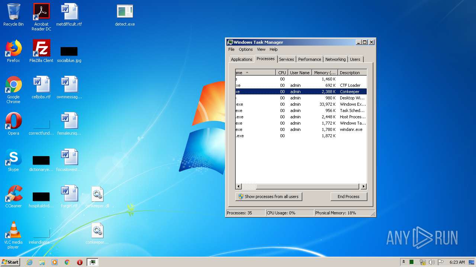Launch Acrobat Reader DC shortcut

(41, 17)
